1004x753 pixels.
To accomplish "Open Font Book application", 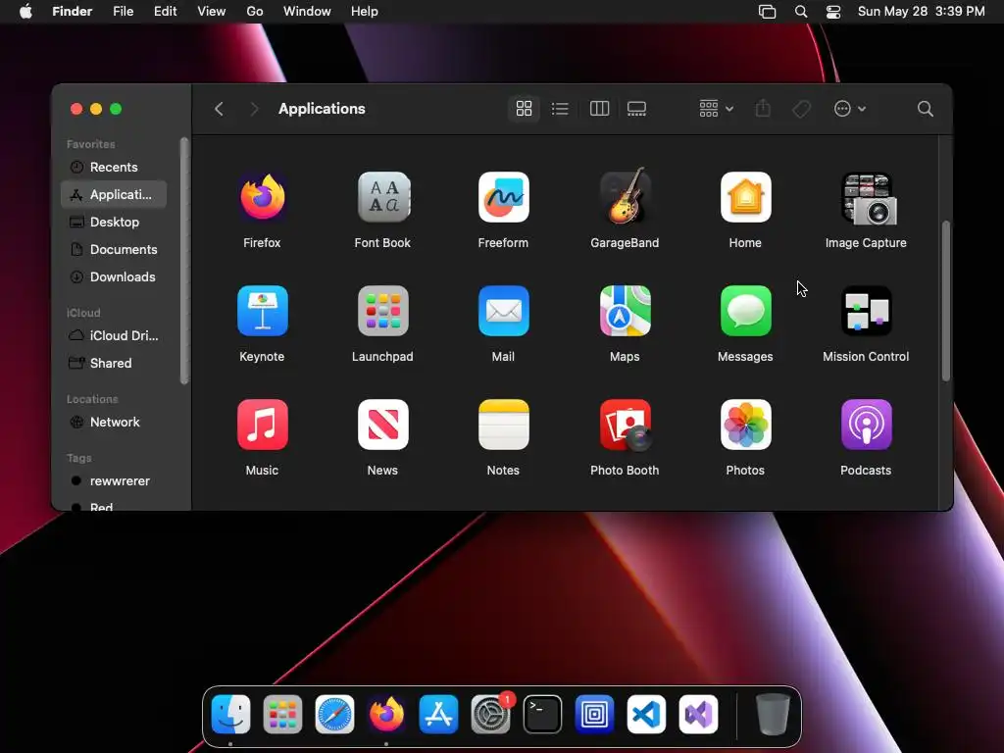I will tap(383, 197).
